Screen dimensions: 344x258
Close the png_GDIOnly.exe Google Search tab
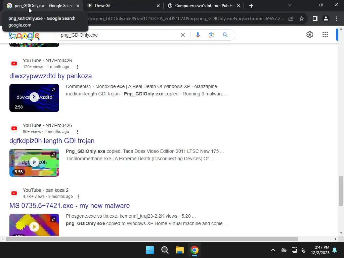(x=78, y=6)
